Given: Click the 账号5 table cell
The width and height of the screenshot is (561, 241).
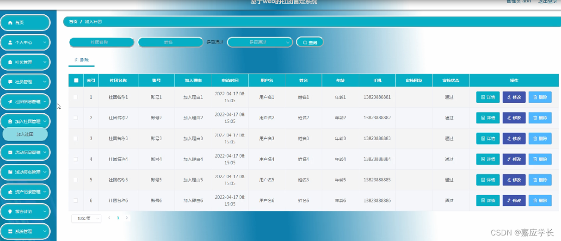Looking at the screenshot, I should (x=156, y=179).
